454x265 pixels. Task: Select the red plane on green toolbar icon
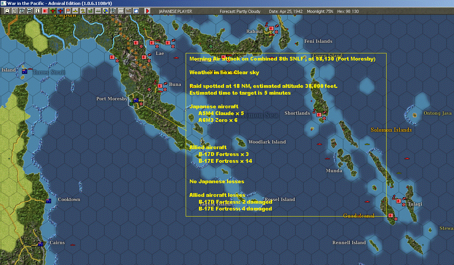tap(53, 11)
